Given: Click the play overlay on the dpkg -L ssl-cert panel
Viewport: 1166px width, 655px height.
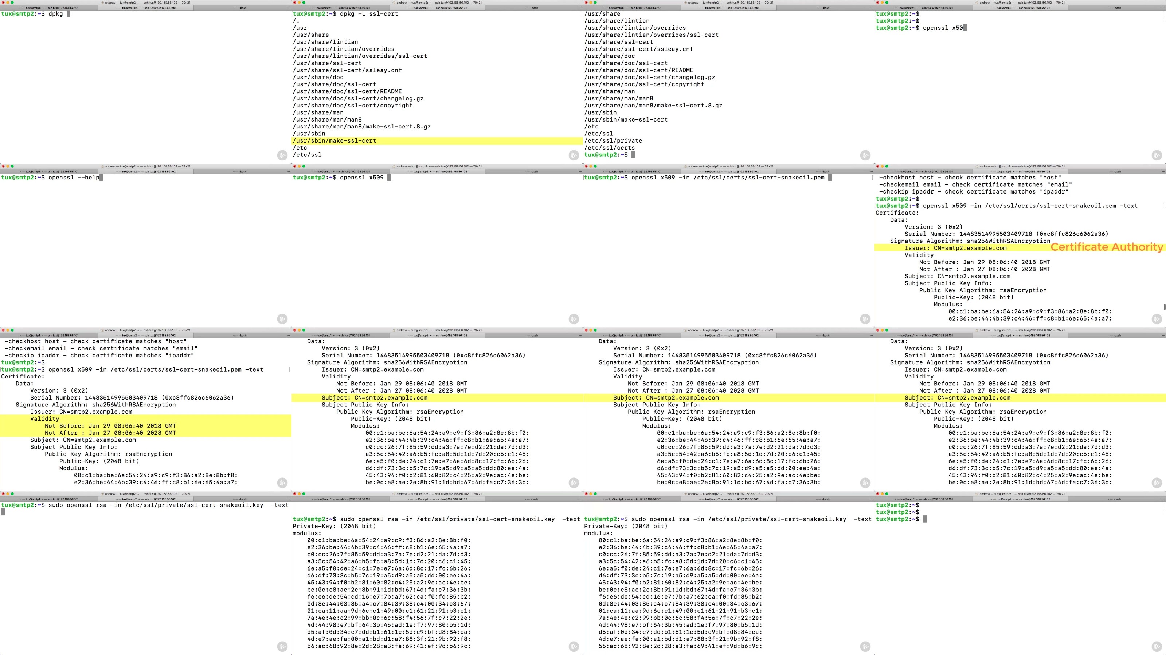Looking at the screenshot, I should pos(574,155).
